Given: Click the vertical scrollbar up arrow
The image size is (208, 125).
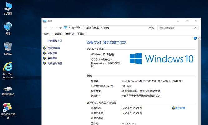Looking at the screenshot, I should [x=199, y=38].
